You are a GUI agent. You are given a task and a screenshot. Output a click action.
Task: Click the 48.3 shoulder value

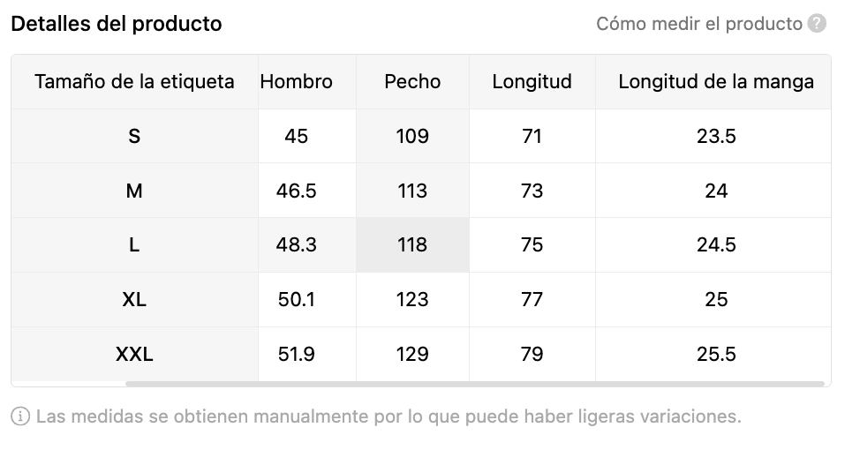tap(296, 245)
